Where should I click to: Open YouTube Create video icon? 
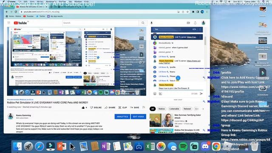(188, 23)
